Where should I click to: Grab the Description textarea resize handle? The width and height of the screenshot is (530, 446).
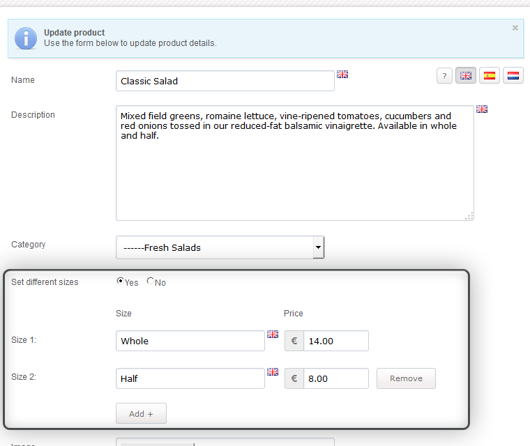point(469,216)
